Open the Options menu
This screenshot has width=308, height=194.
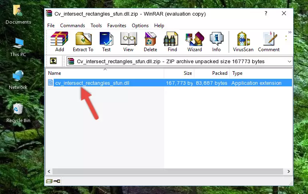(x=140, y=26)
